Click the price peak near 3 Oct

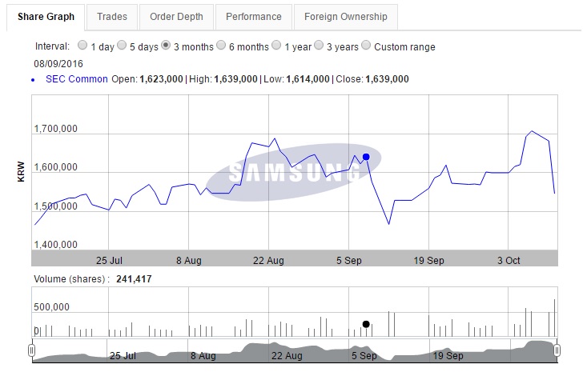[x=532, y=131]
